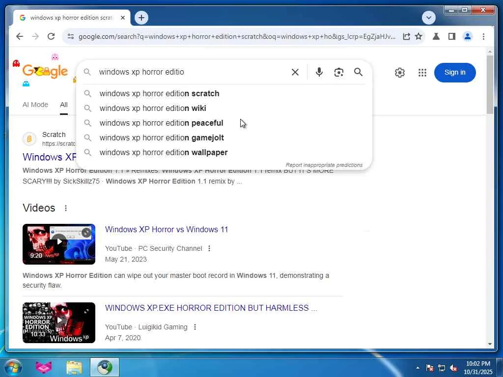Click 'Report inappropriate predictions' link
The image size is (503, 377).
(324, 165)
